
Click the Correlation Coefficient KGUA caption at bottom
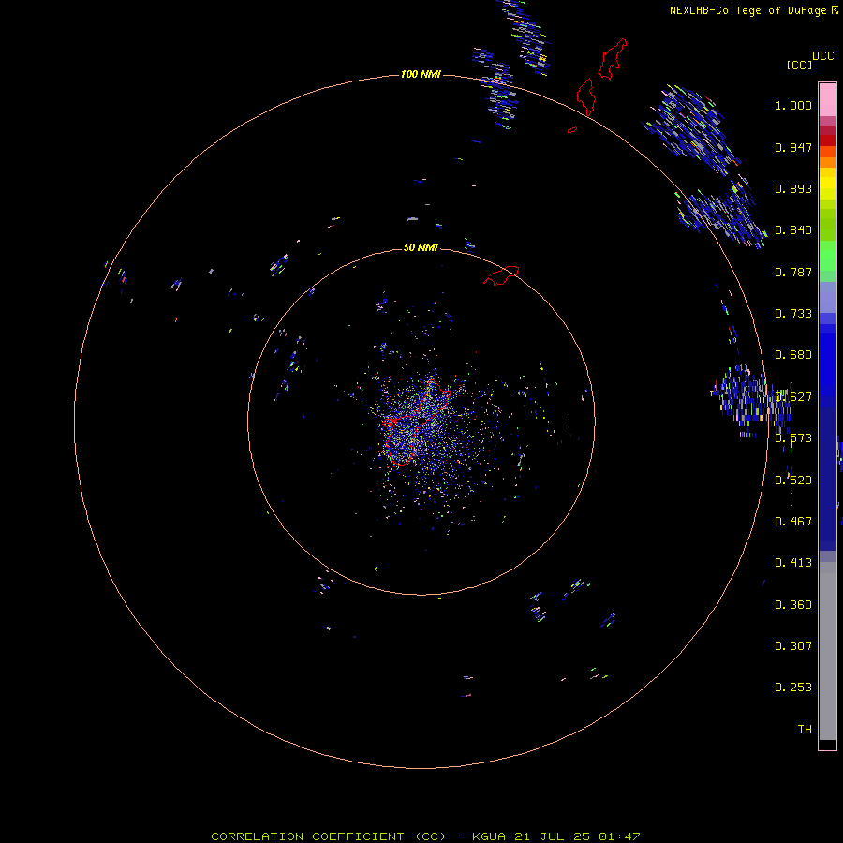coord(425,836)
